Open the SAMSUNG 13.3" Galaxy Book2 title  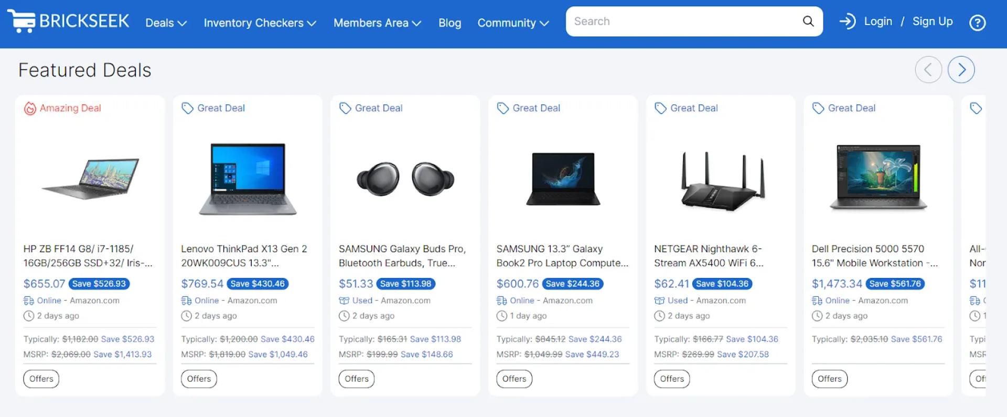tap(562, 256)
